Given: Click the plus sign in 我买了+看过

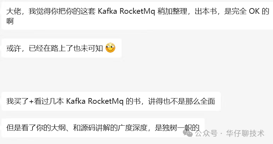Looking at the screenshot, I should 31,101.
